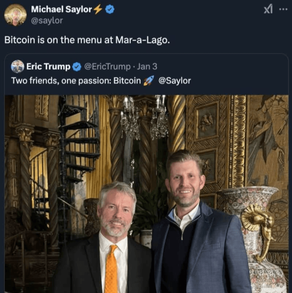
Task: Click Eric Trump's blue verified badge
Action: pos(77,67)
